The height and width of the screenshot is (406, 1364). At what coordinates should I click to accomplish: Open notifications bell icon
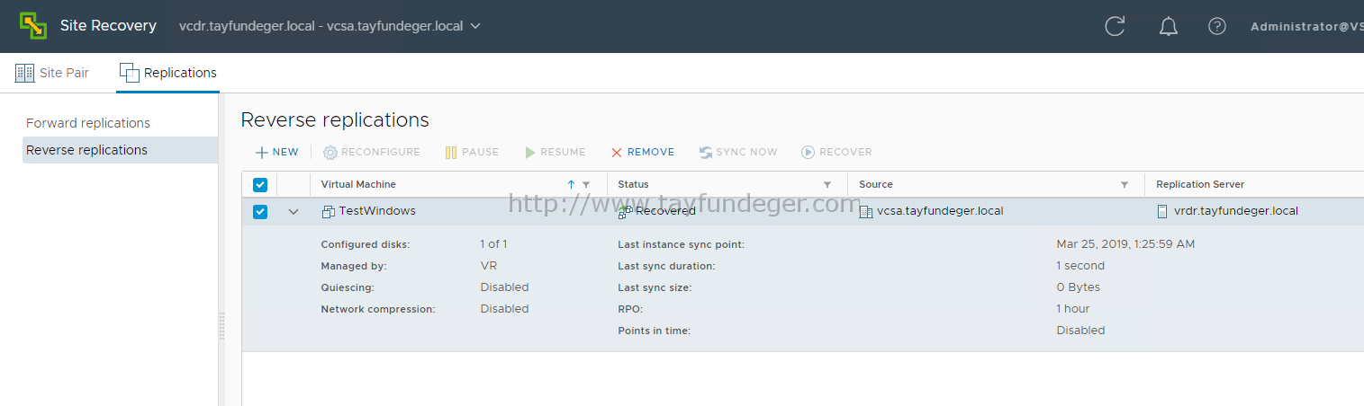[x=1168, y=26]
